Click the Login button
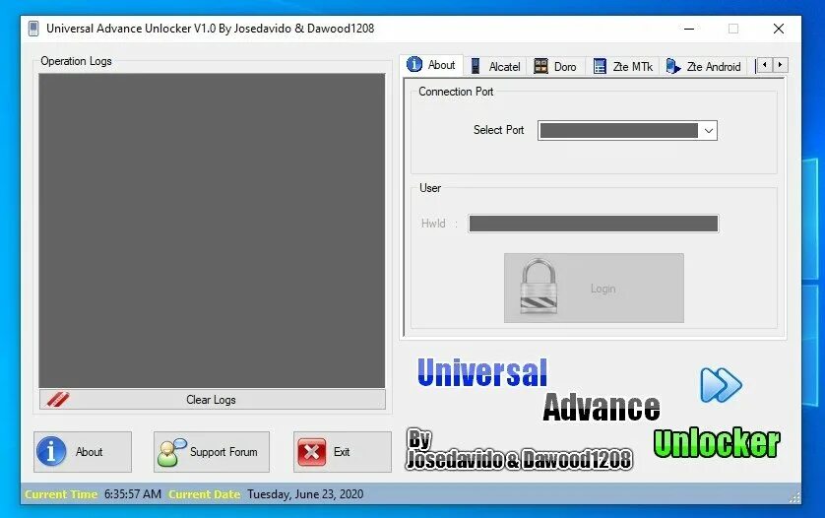 [594, 288]
